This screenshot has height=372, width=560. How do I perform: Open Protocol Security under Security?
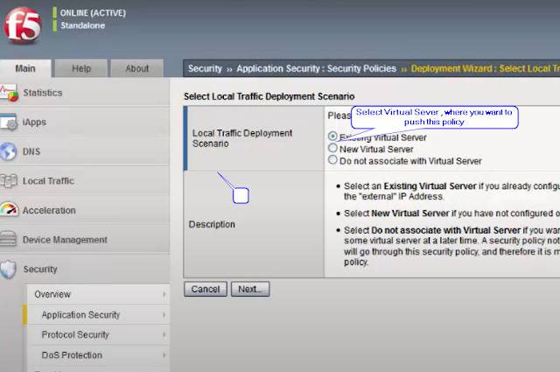tap(98, 334)
